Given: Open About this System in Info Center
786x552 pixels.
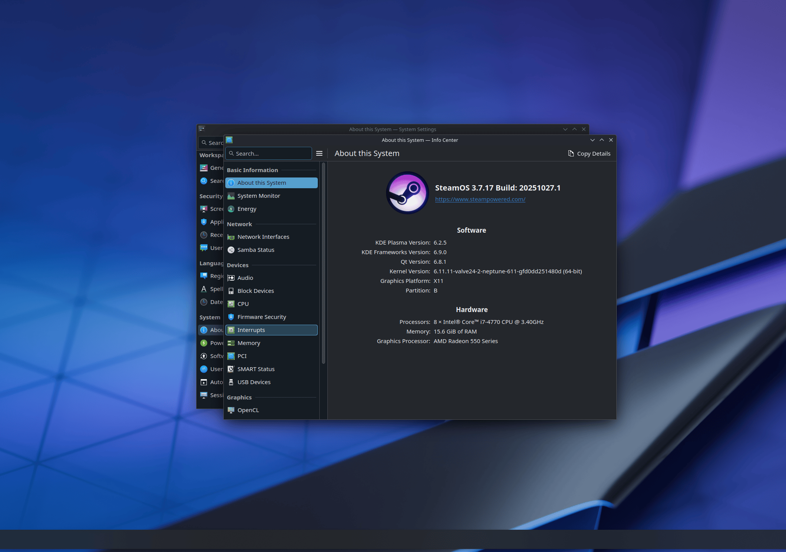Looking at the screenshot, I should [x=271, y=183].
